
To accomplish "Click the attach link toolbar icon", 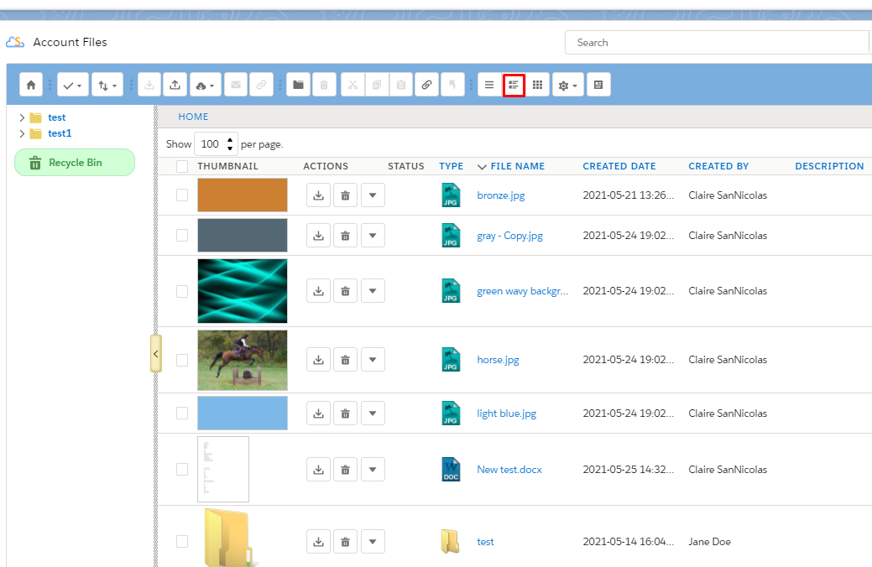I will pos(426,85).
